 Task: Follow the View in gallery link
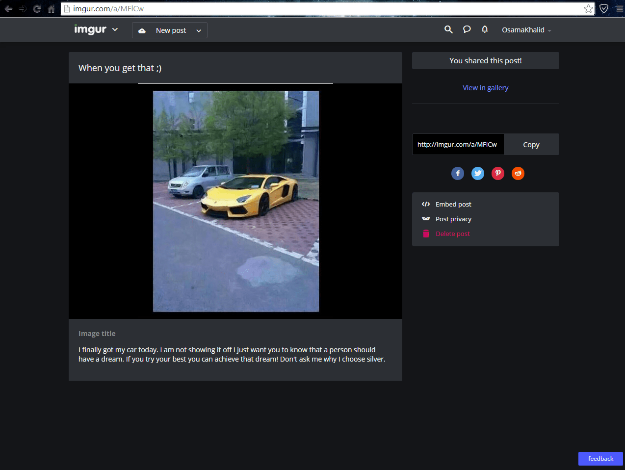pyautogui.click(x=485, y=88)
